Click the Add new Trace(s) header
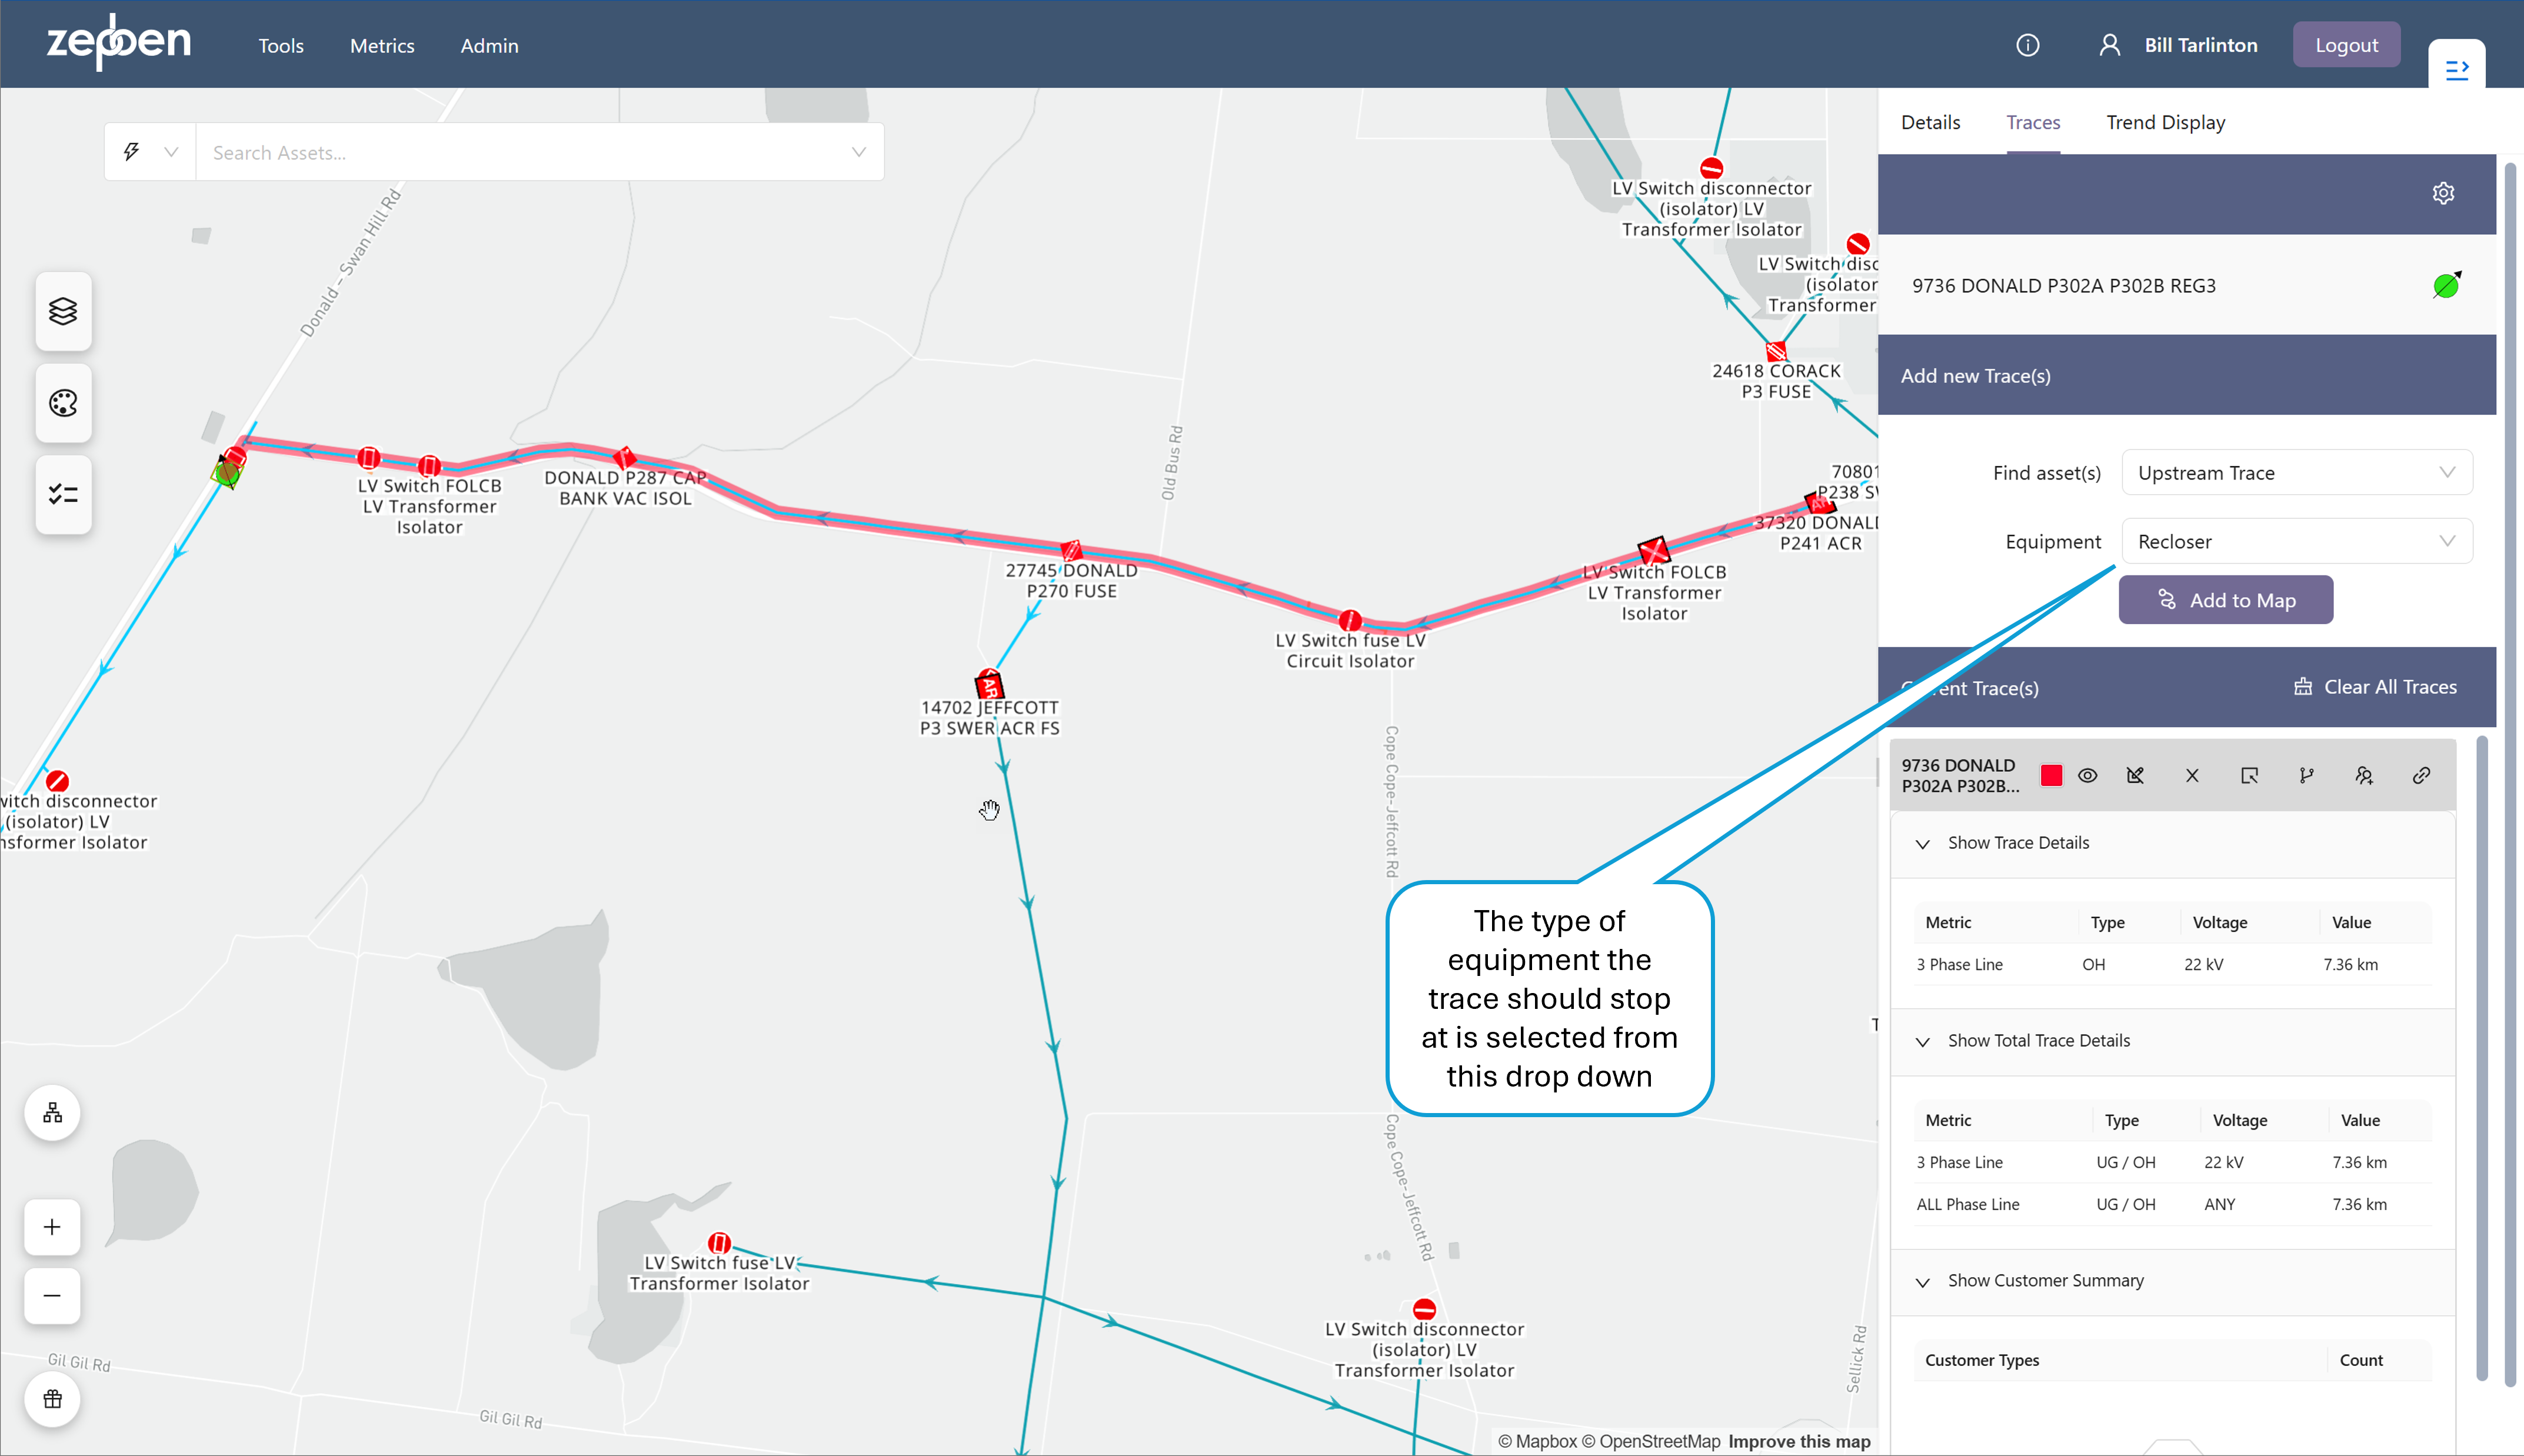 coord(2186,375)
